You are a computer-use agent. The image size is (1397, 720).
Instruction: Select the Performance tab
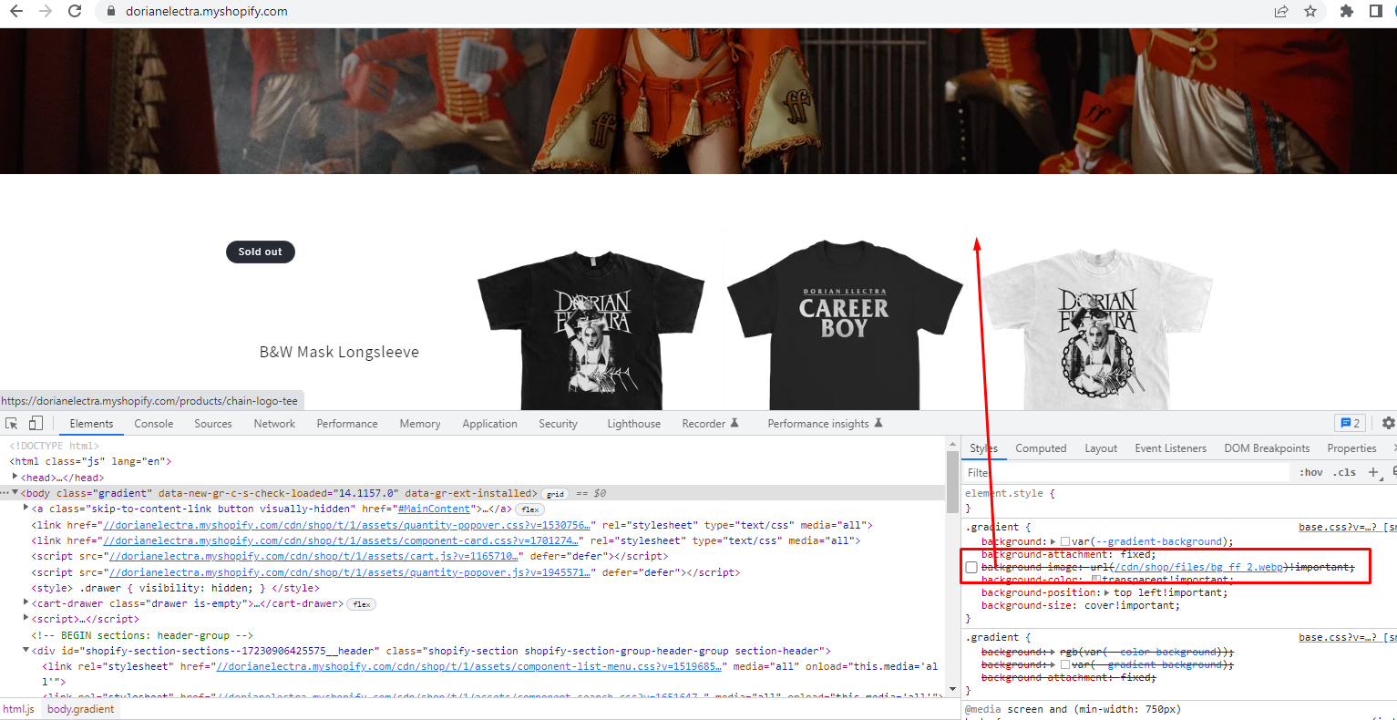tap(347, 424)
